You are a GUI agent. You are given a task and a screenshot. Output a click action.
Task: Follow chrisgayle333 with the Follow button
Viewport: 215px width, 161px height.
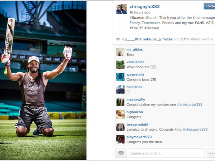tap(209, 6)
